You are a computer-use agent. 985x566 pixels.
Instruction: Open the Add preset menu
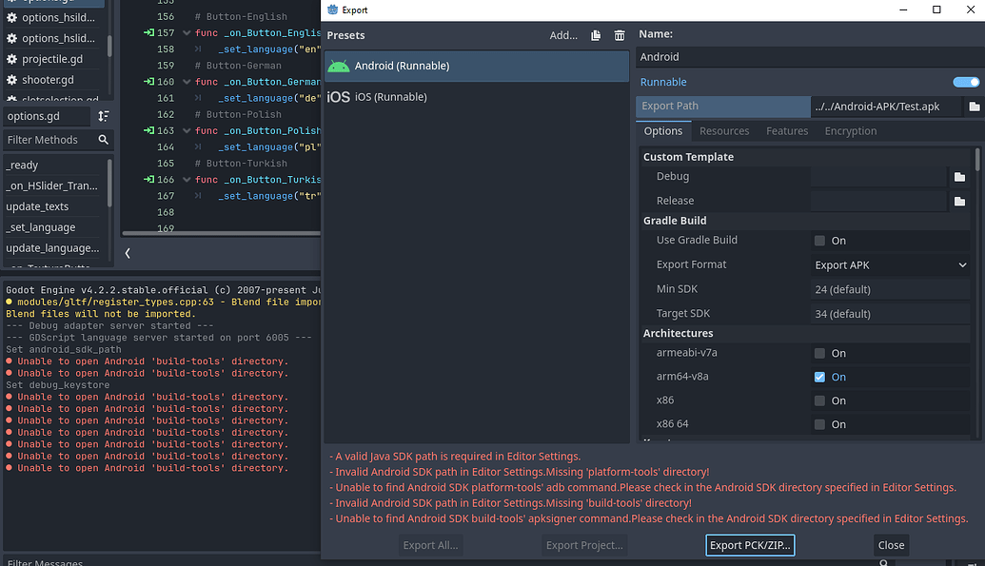[x=563, y=36]
